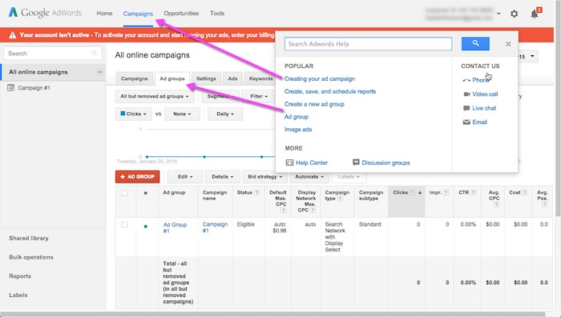
Task: Open Create, save, and schedule reports link
Action: (330, 91)
